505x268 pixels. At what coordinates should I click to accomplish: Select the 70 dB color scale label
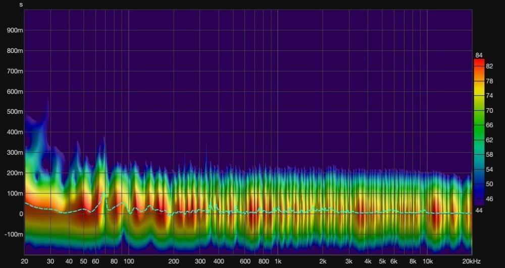489,110
